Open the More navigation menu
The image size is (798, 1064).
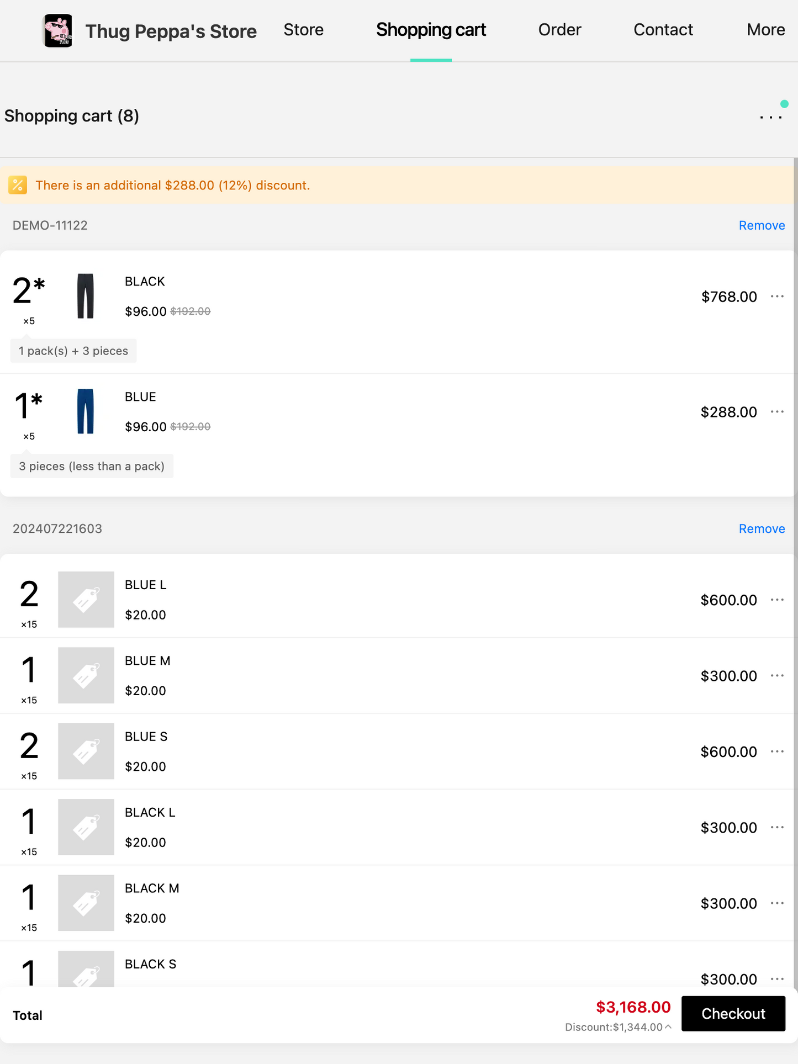tap(765, 30)
